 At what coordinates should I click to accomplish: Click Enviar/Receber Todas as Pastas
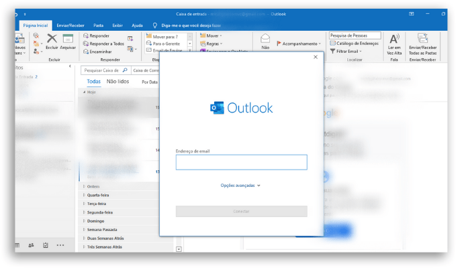pyautogui.click(x=422, y=44)
